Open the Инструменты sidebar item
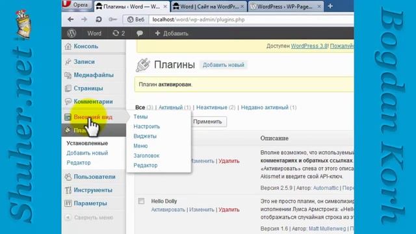416x234 pixels. tap(94, 190)
